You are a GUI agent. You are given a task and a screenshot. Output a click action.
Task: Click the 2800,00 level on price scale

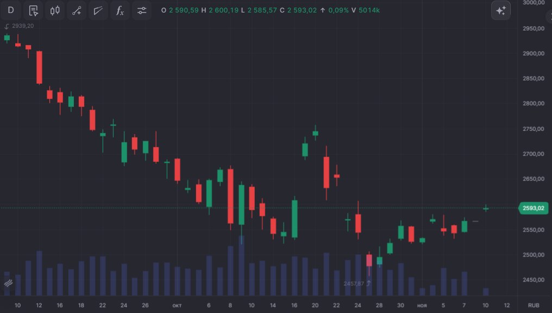coord(533,104)
